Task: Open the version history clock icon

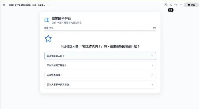Action: [176, 5]
